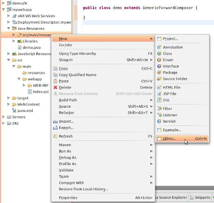
Task: Open the Show In submenu
Action: (103, 60)
